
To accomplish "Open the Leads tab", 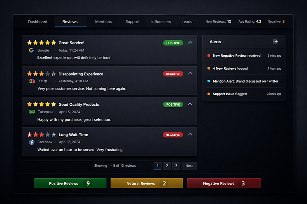I will [x=187, y=22].
